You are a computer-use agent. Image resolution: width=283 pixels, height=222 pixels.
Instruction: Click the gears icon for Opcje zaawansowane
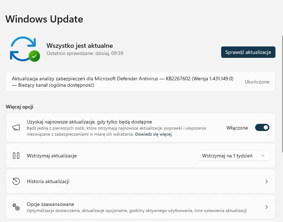(16, 207)
